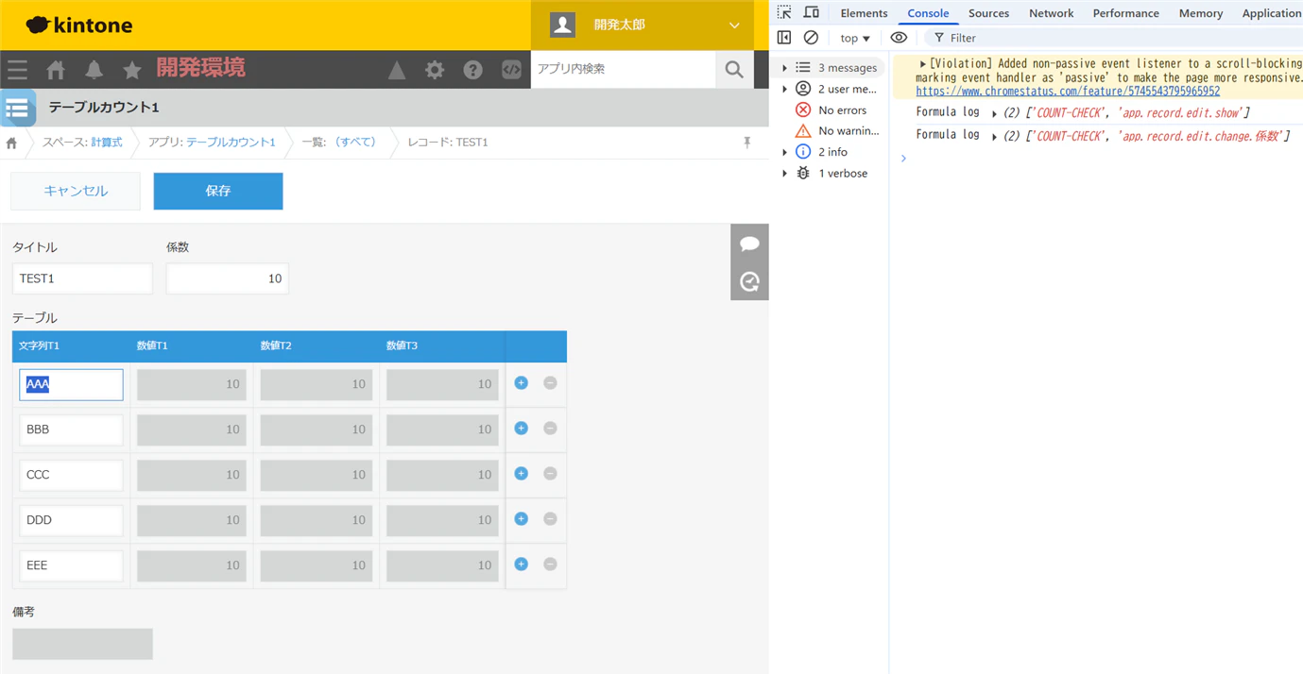Add a row after the CCC row

tap(521, 474)
